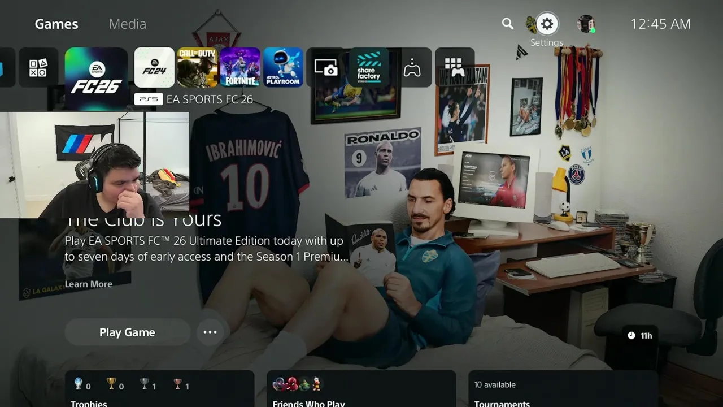The width and height of the screenshot is (723, 407).
Task: Click the Learn More link
Action: [89, 284]
